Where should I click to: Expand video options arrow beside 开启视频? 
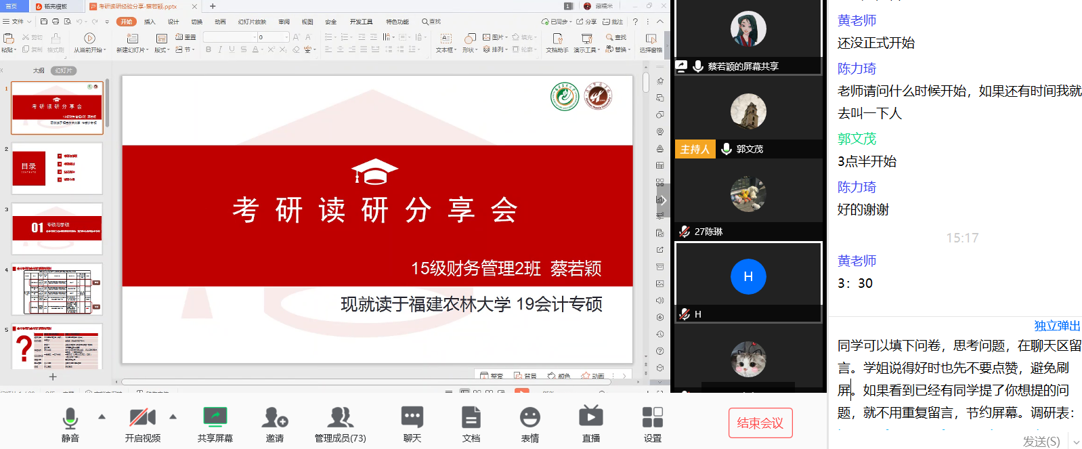[173, 416]
